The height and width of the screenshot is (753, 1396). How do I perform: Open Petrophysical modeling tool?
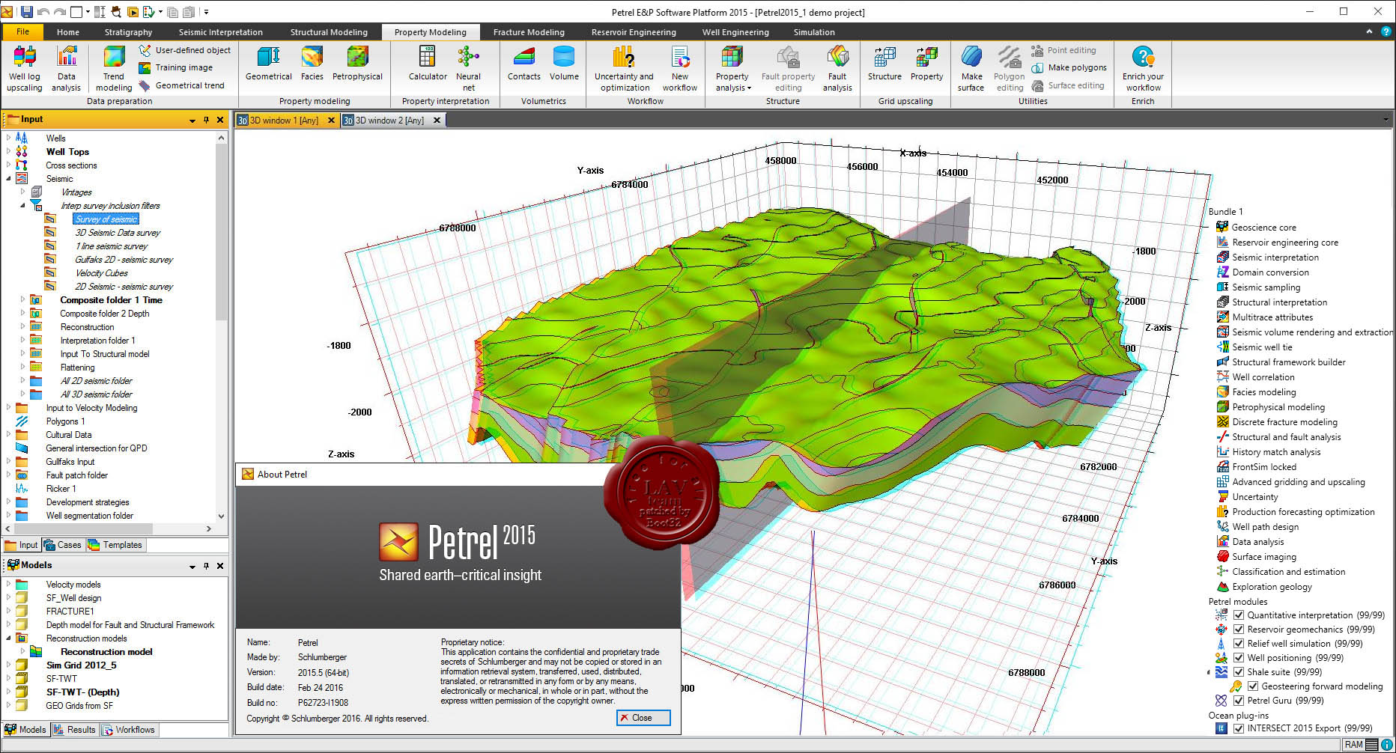tap(357, 64)
